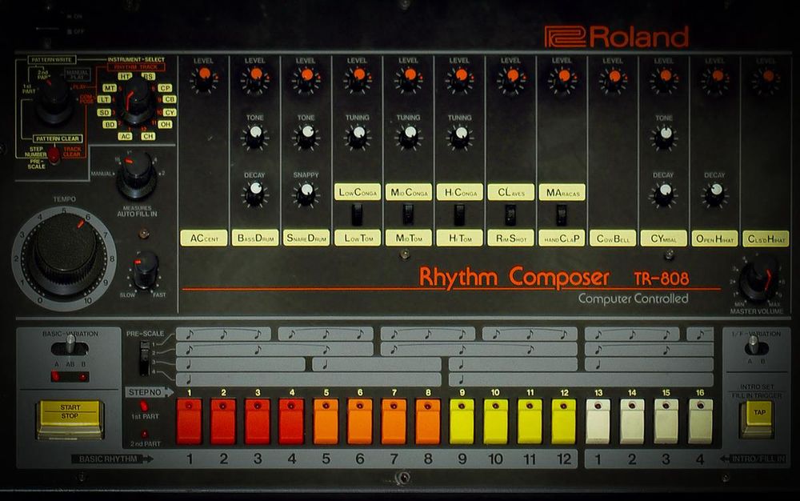800x501 pixels.
Task: Click the red Pattern Clear button
Action: pos(54,155)
